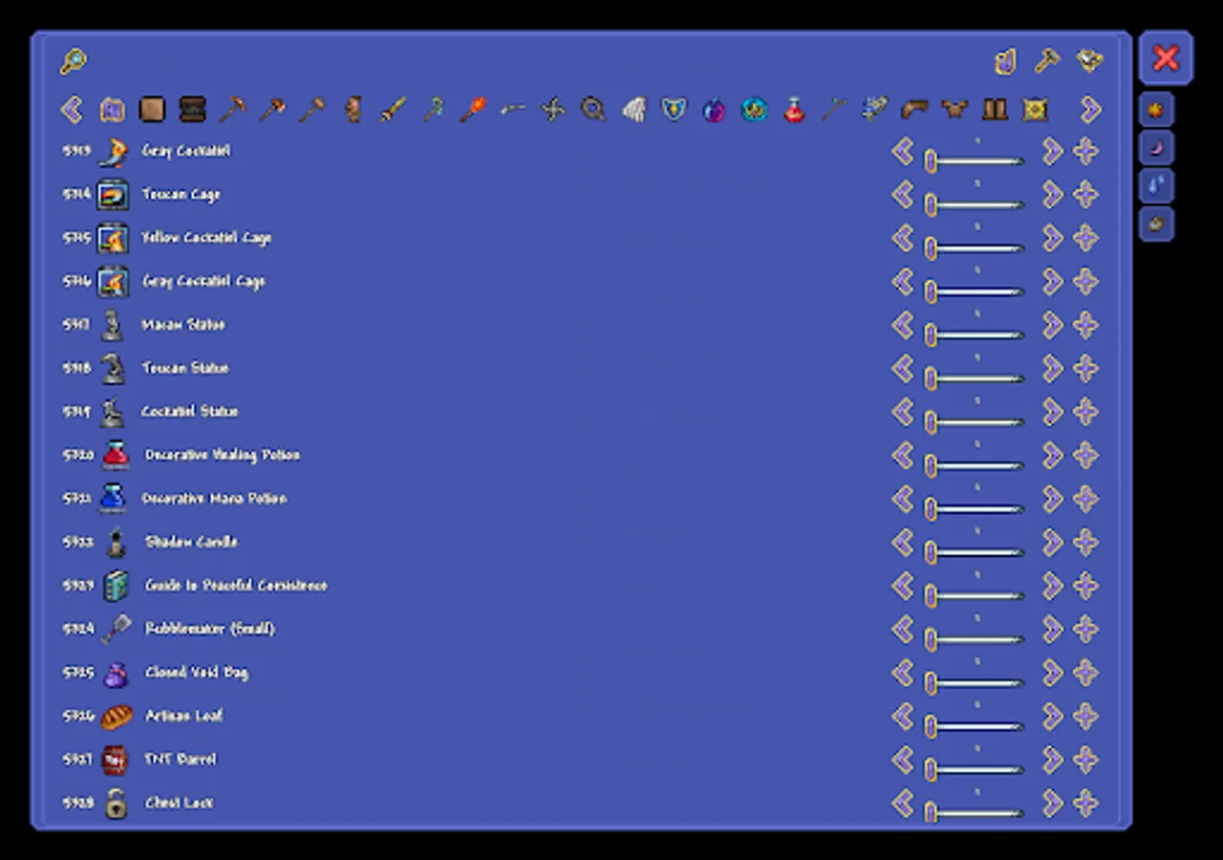Decrease quantity for Macaw Statue row
The image size is (1223, 860).
902,325
